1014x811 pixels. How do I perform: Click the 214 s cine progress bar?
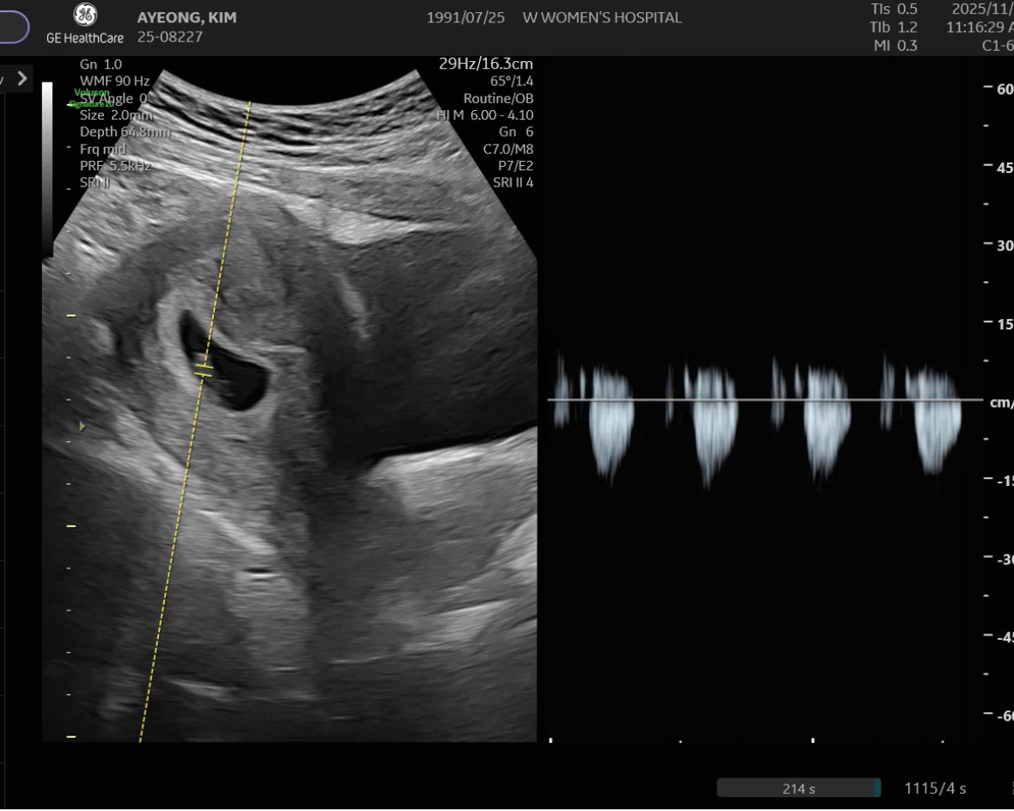point(798,789)
